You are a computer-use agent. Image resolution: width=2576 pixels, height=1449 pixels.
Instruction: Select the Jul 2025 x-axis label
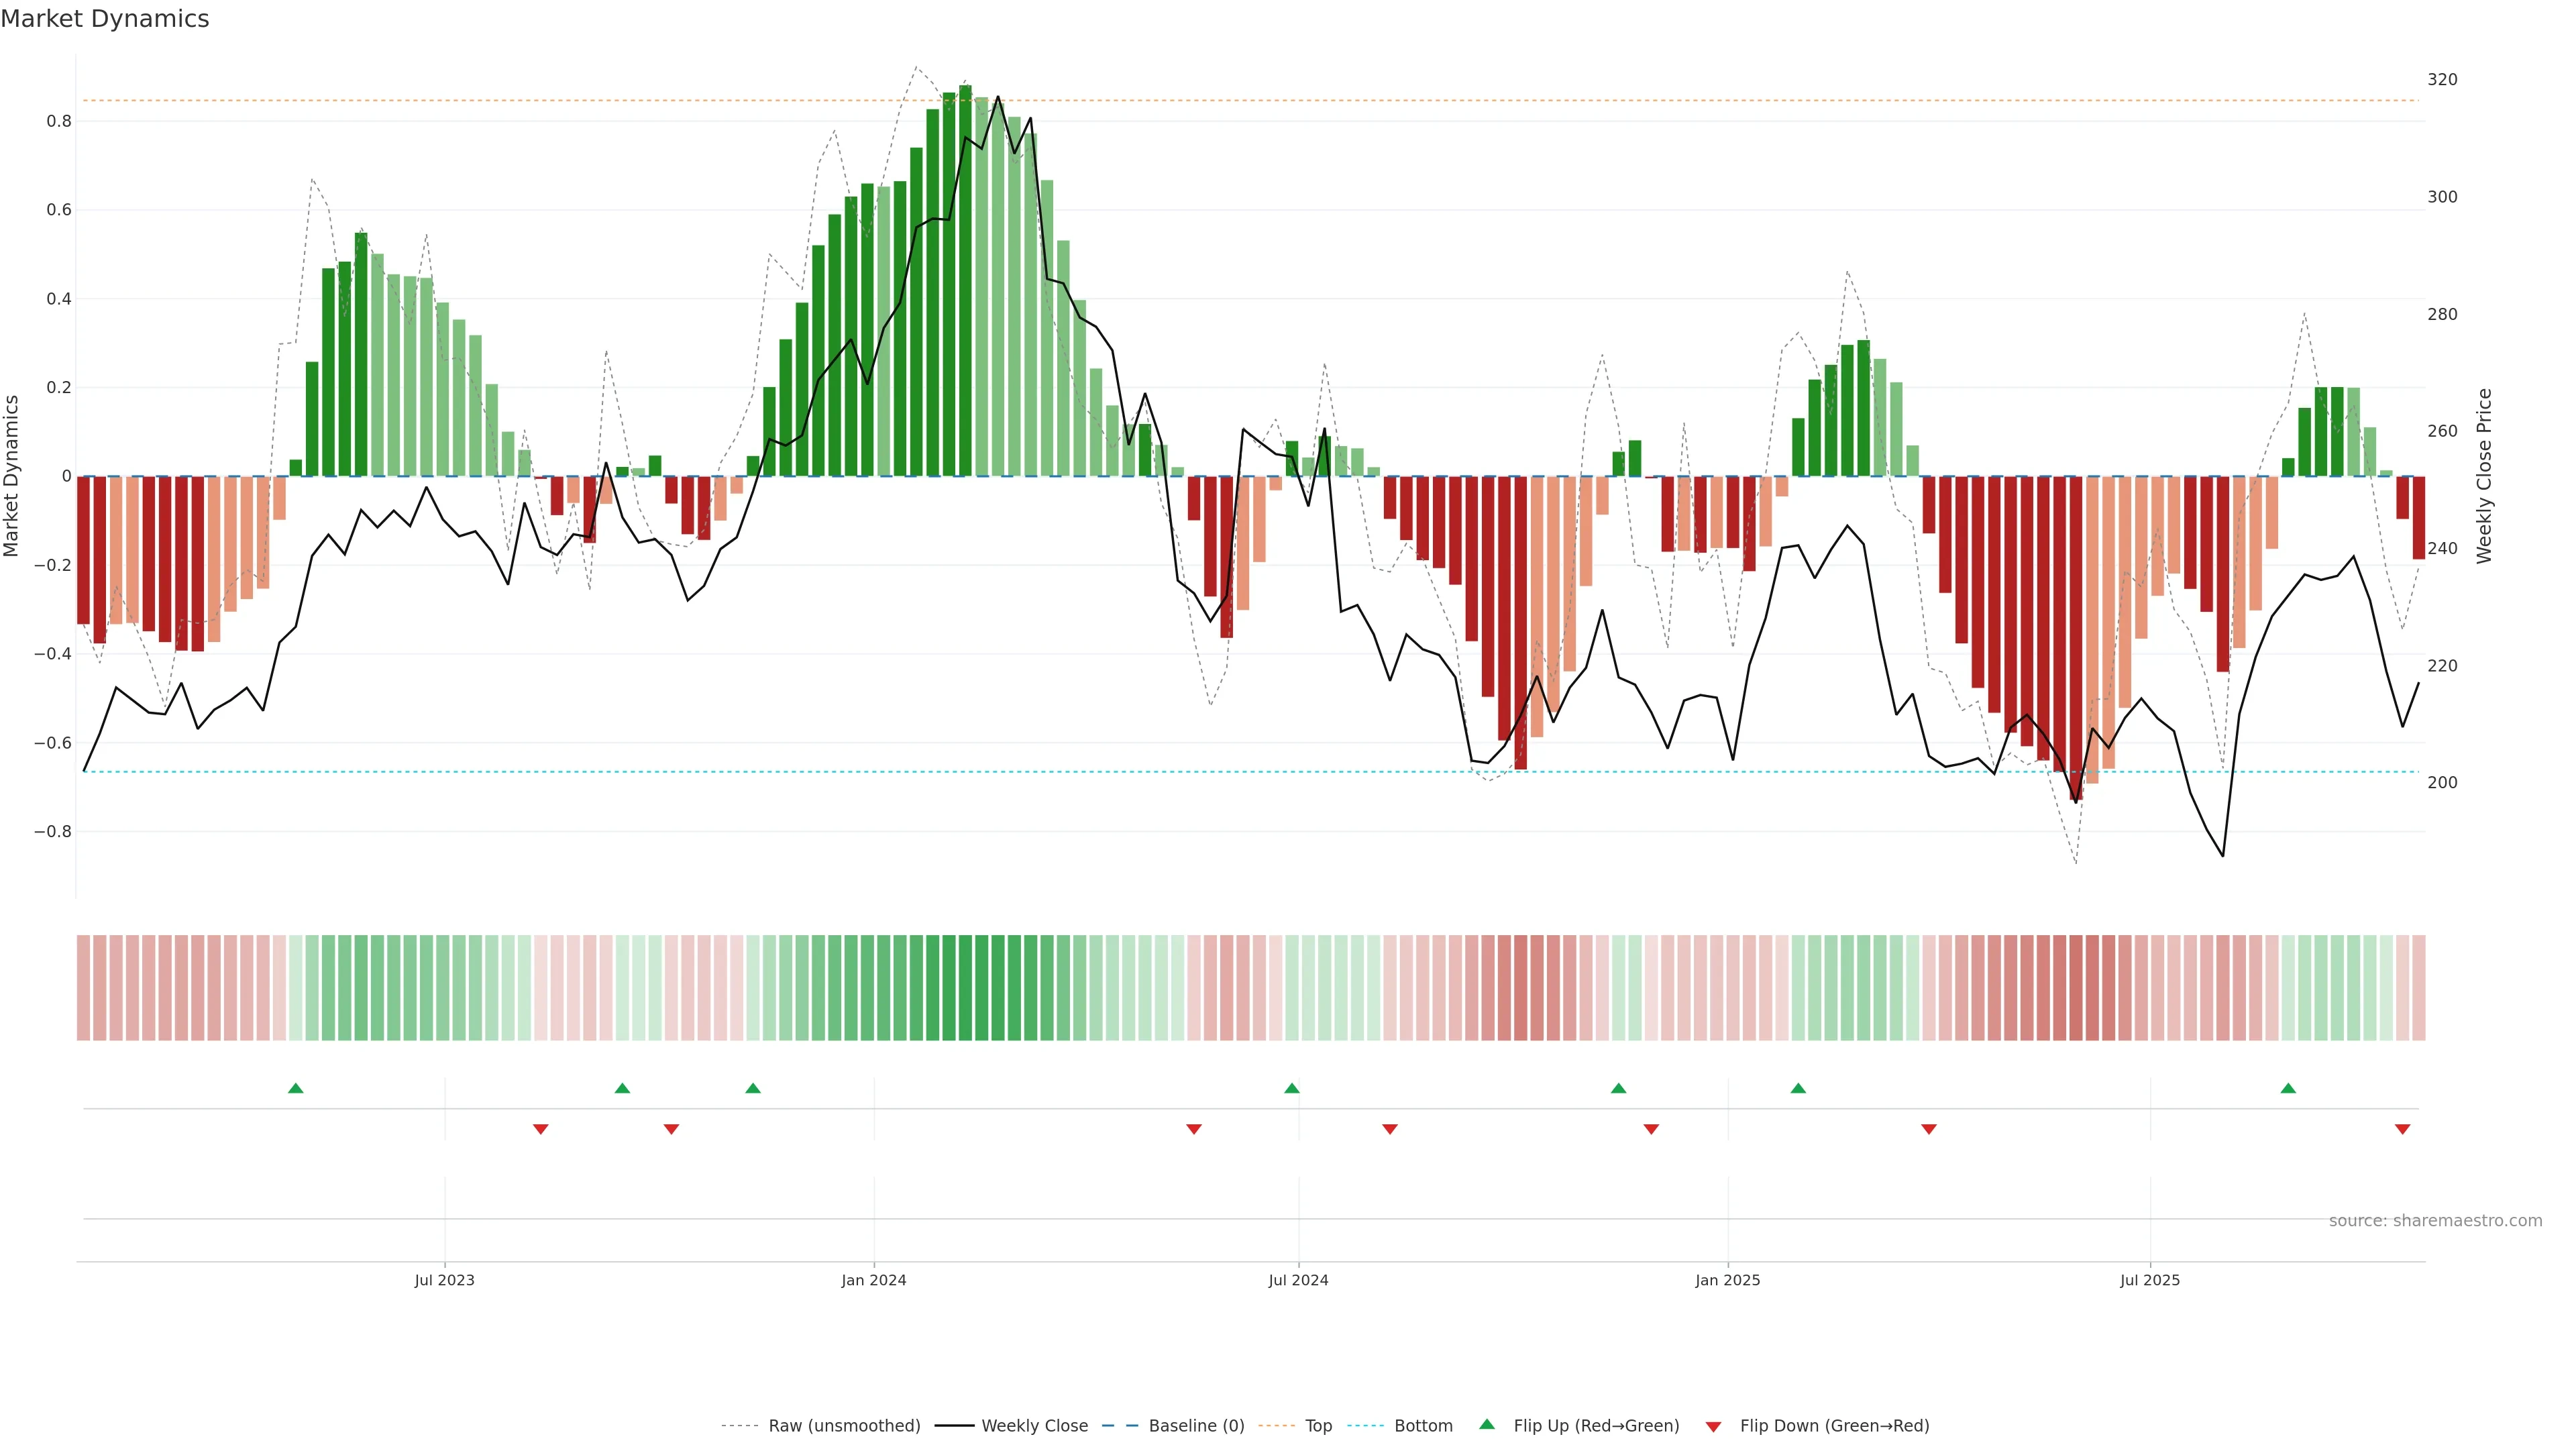(2149, 1280)
